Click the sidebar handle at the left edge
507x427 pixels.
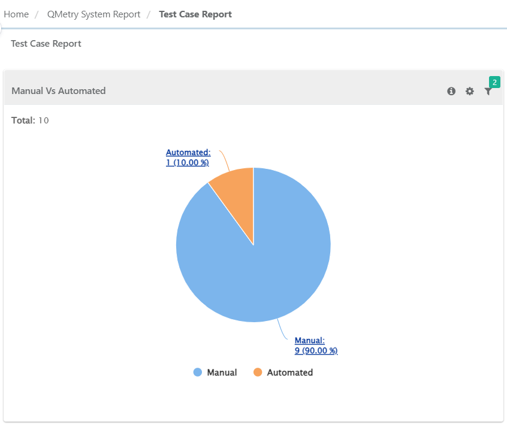pyautogui.click(x=1, y=28)
